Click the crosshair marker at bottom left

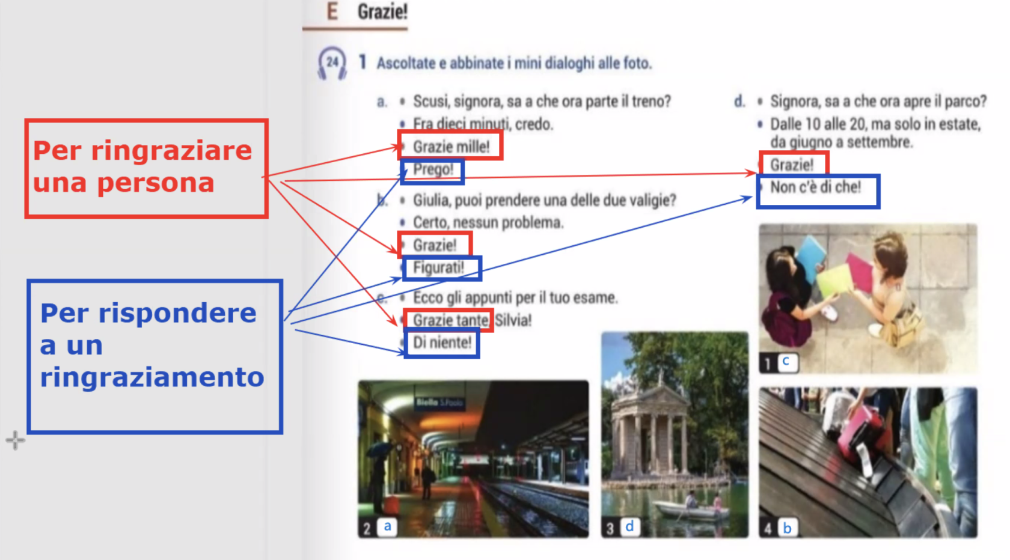point(15,440)
